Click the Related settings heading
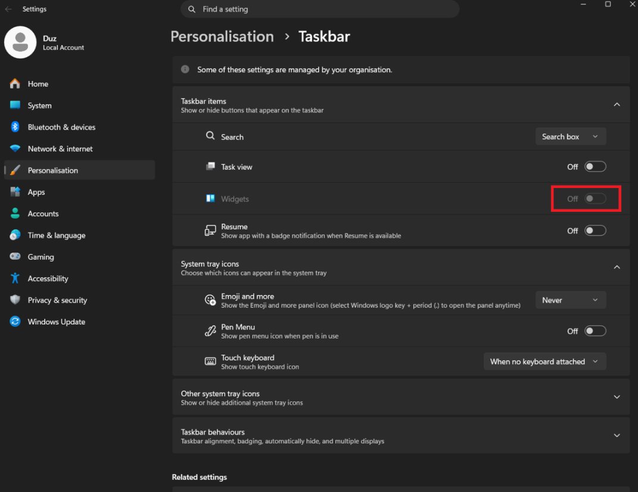Screen dimensions: 638x492 [199, 477]
